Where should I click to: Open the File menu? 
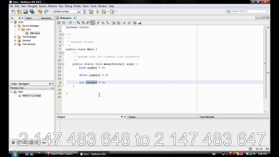coord(11,6)
